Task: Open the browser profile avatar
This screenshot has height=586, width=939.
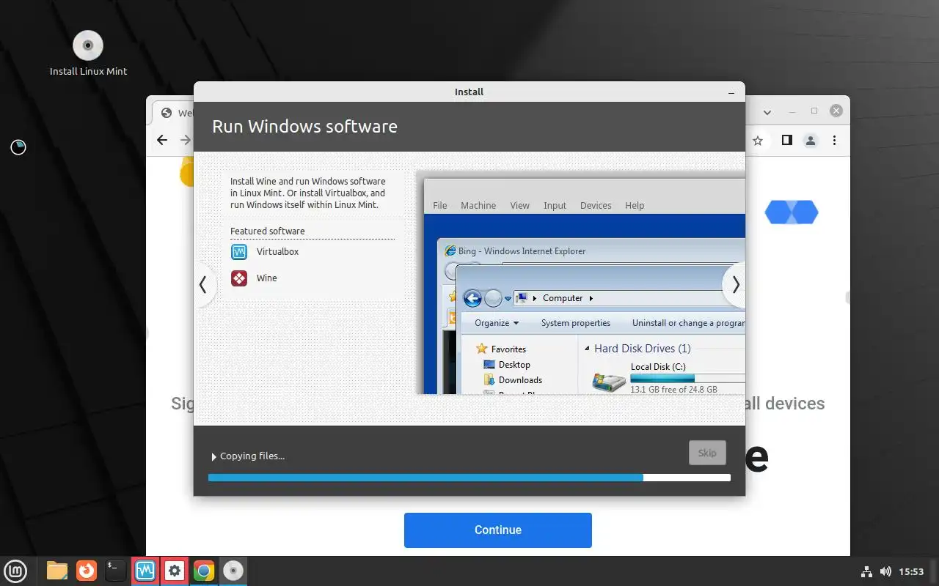Action: pos(811,140)
